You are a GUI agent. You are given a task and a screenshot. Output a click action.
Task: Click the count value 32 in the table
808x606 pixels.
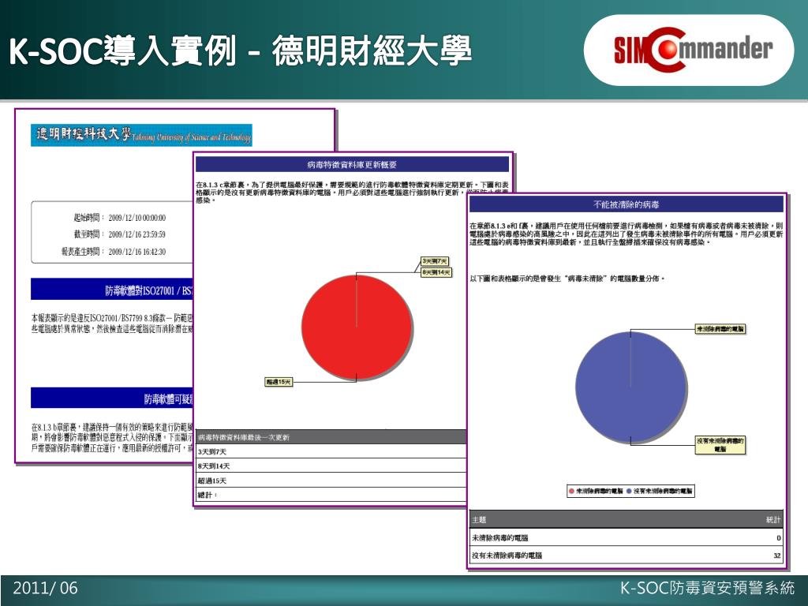[777, 555]
